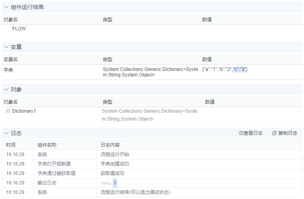The height and width of the screenshot is (199, 304).
Task: Click timestamp 10:16:28 in log
Action: pos(15,154)
